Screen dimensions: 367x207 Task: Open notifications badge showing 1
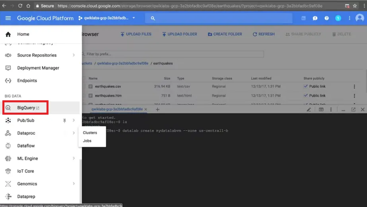(338, 18)
